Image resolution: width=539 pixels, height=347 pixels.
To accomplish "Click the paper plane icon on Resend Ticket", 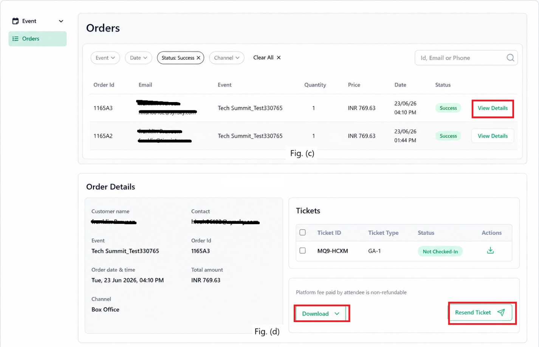I will pos(501,312).
